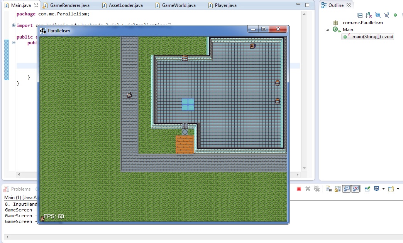The image size is (403, 243).
Task: Click the Parallelism window title bar icon
Action: (43, 31)
